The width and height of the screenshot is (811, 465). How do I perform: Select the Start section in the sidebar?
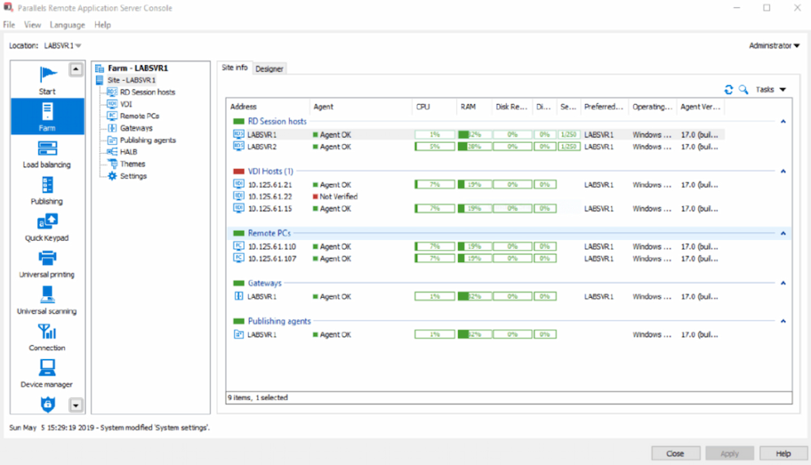[x=47, y=78]
